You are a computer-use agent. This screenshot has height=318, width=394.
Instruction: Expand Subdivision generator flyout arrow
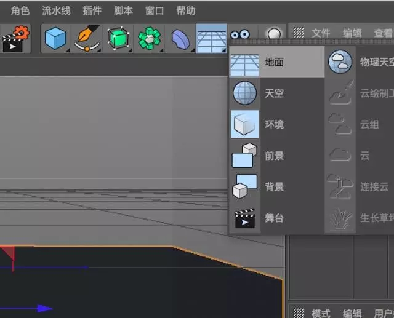(130, 50)
